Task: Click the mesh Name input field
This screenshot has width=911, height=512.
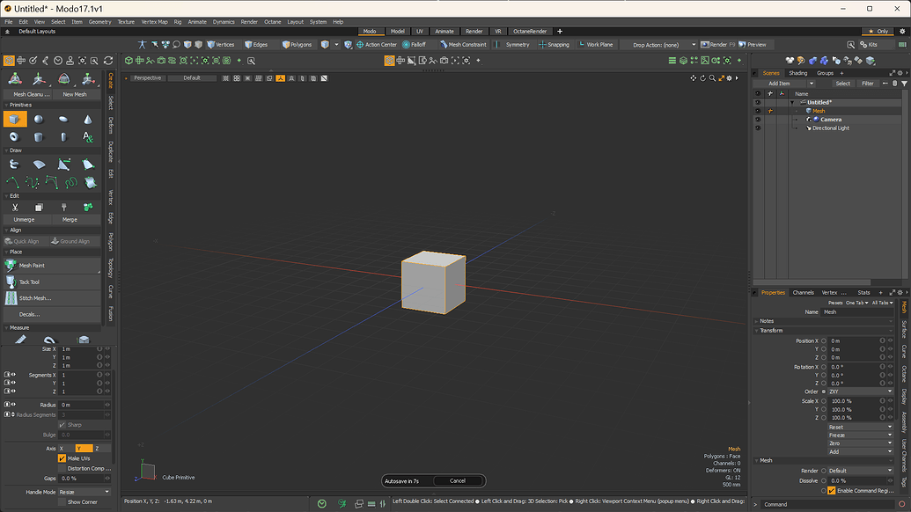Action: pyautogui.click(x=857, y=311)
